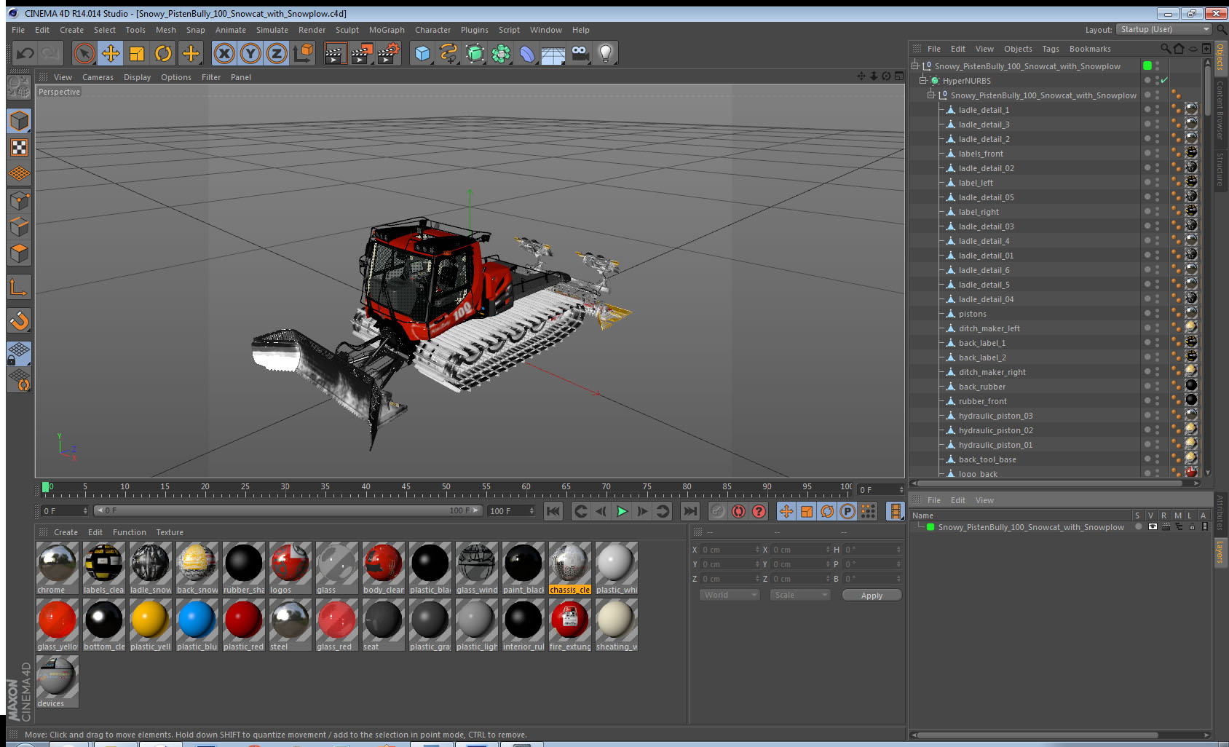Open the Layout Startup dropdown
Screen dimensions: 1229x747
pyautogui.click(x=1163, y=29)
